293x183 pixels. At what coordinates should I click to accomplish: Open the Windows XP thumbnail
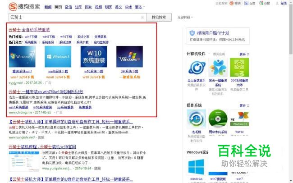(129, 56)
